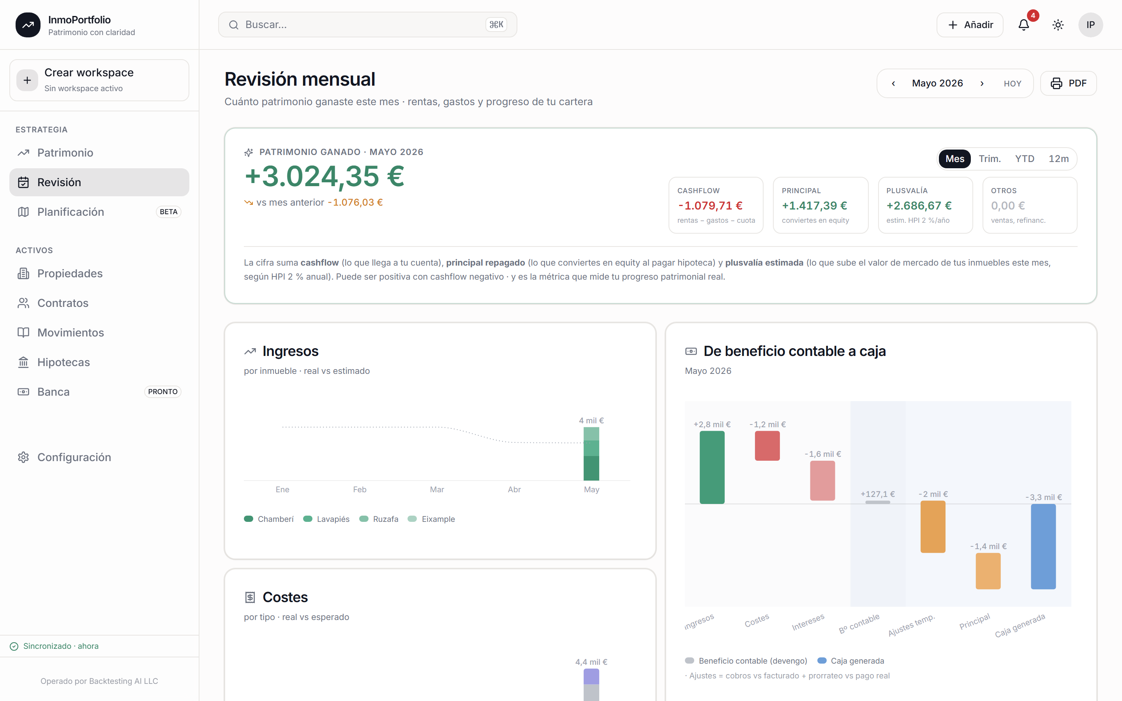The width and height of the screenshot is (1122, 701).
Task: Click the Operado por Backtesting AI LLC text
Action: [99, 681]
